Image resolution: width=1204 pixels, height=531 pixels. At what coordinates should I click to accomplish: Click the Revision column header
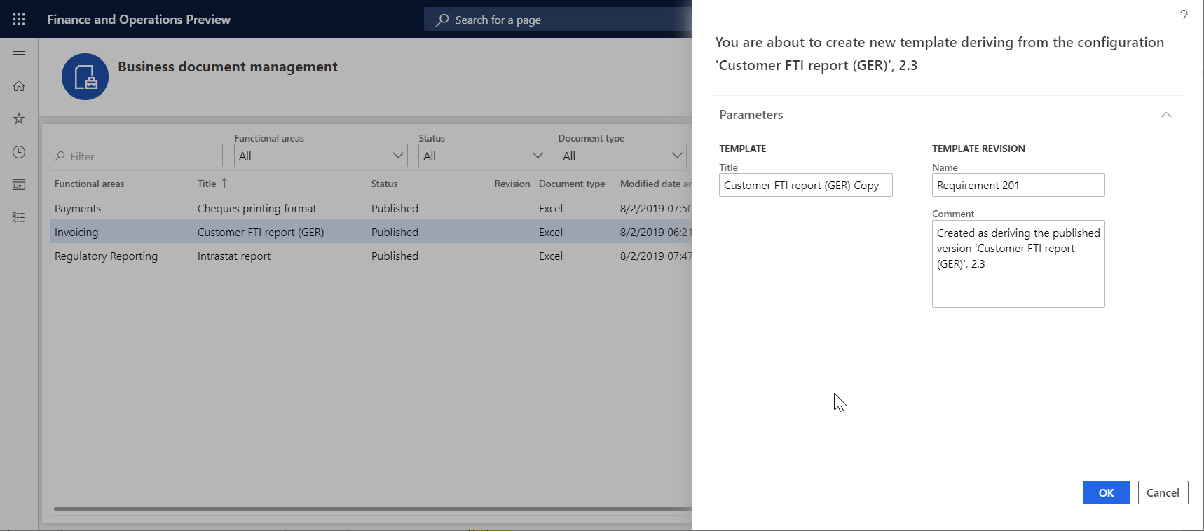point(512,184)
